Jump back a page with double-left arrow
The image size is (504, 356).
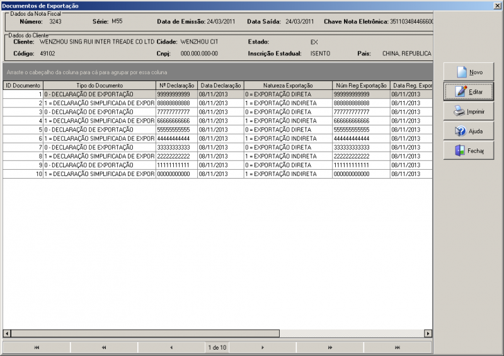click(104, 347)
